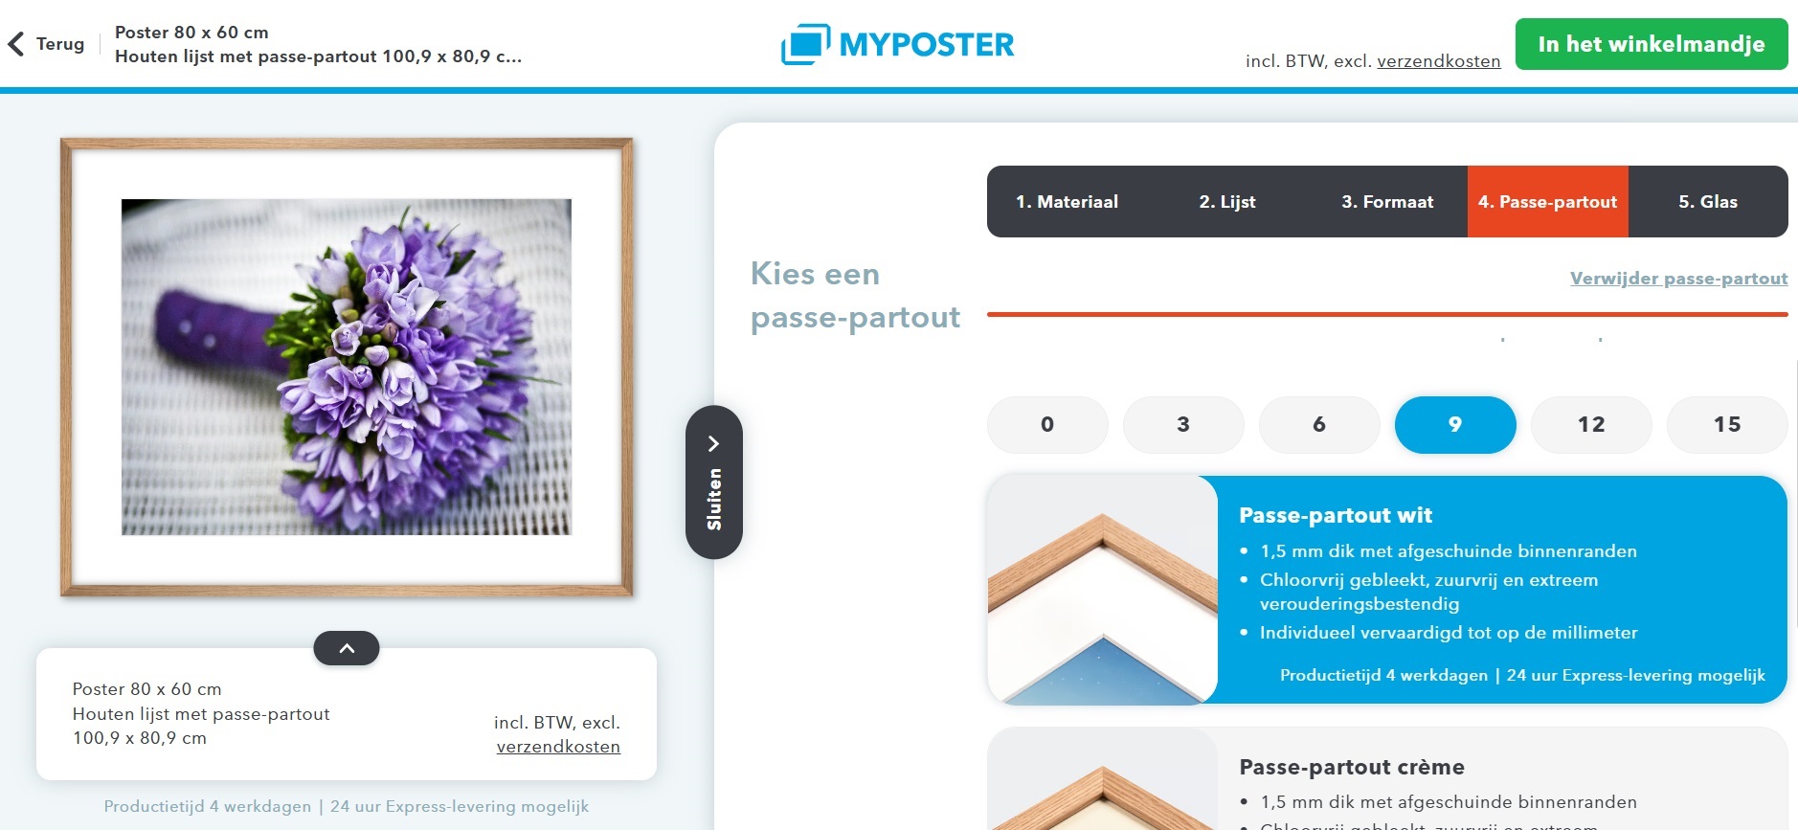The image size is (1798, 830).
Task: Open the 1. Materiaal step tab
Action: coord(1067,202)
